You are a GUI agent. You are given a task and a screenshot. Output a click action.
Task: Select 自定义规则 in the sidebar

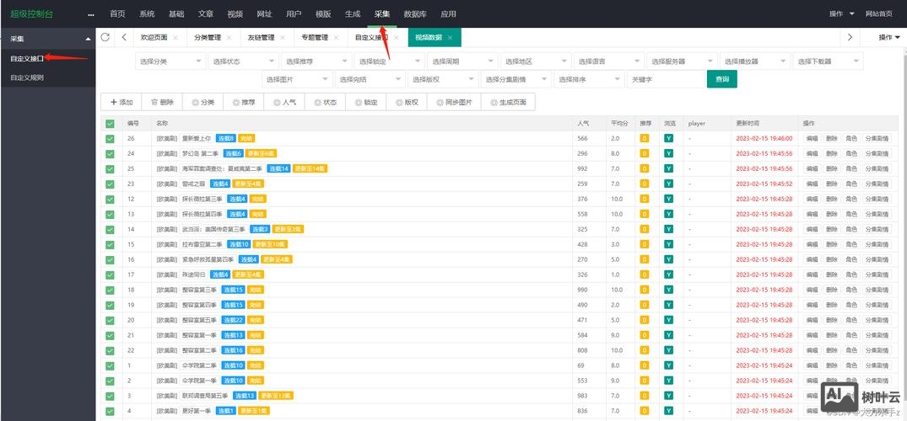point(27,77)
